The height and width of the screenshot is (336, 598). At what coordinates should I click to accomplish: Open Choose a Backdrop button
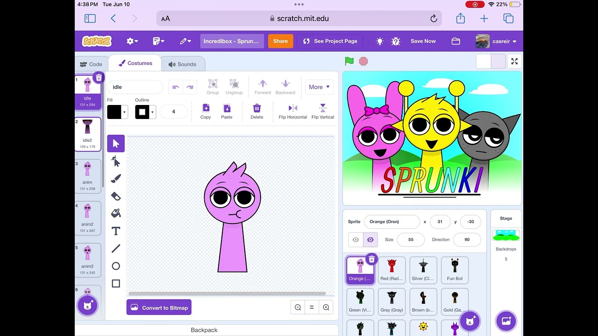pyautogui.click(x=506, y=321)
